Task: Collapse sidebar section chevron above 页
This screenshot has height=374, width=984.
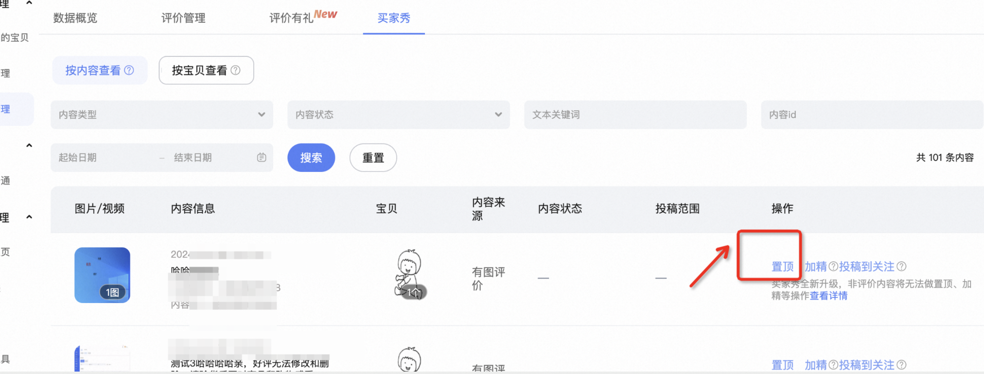Action: (29, 217)
